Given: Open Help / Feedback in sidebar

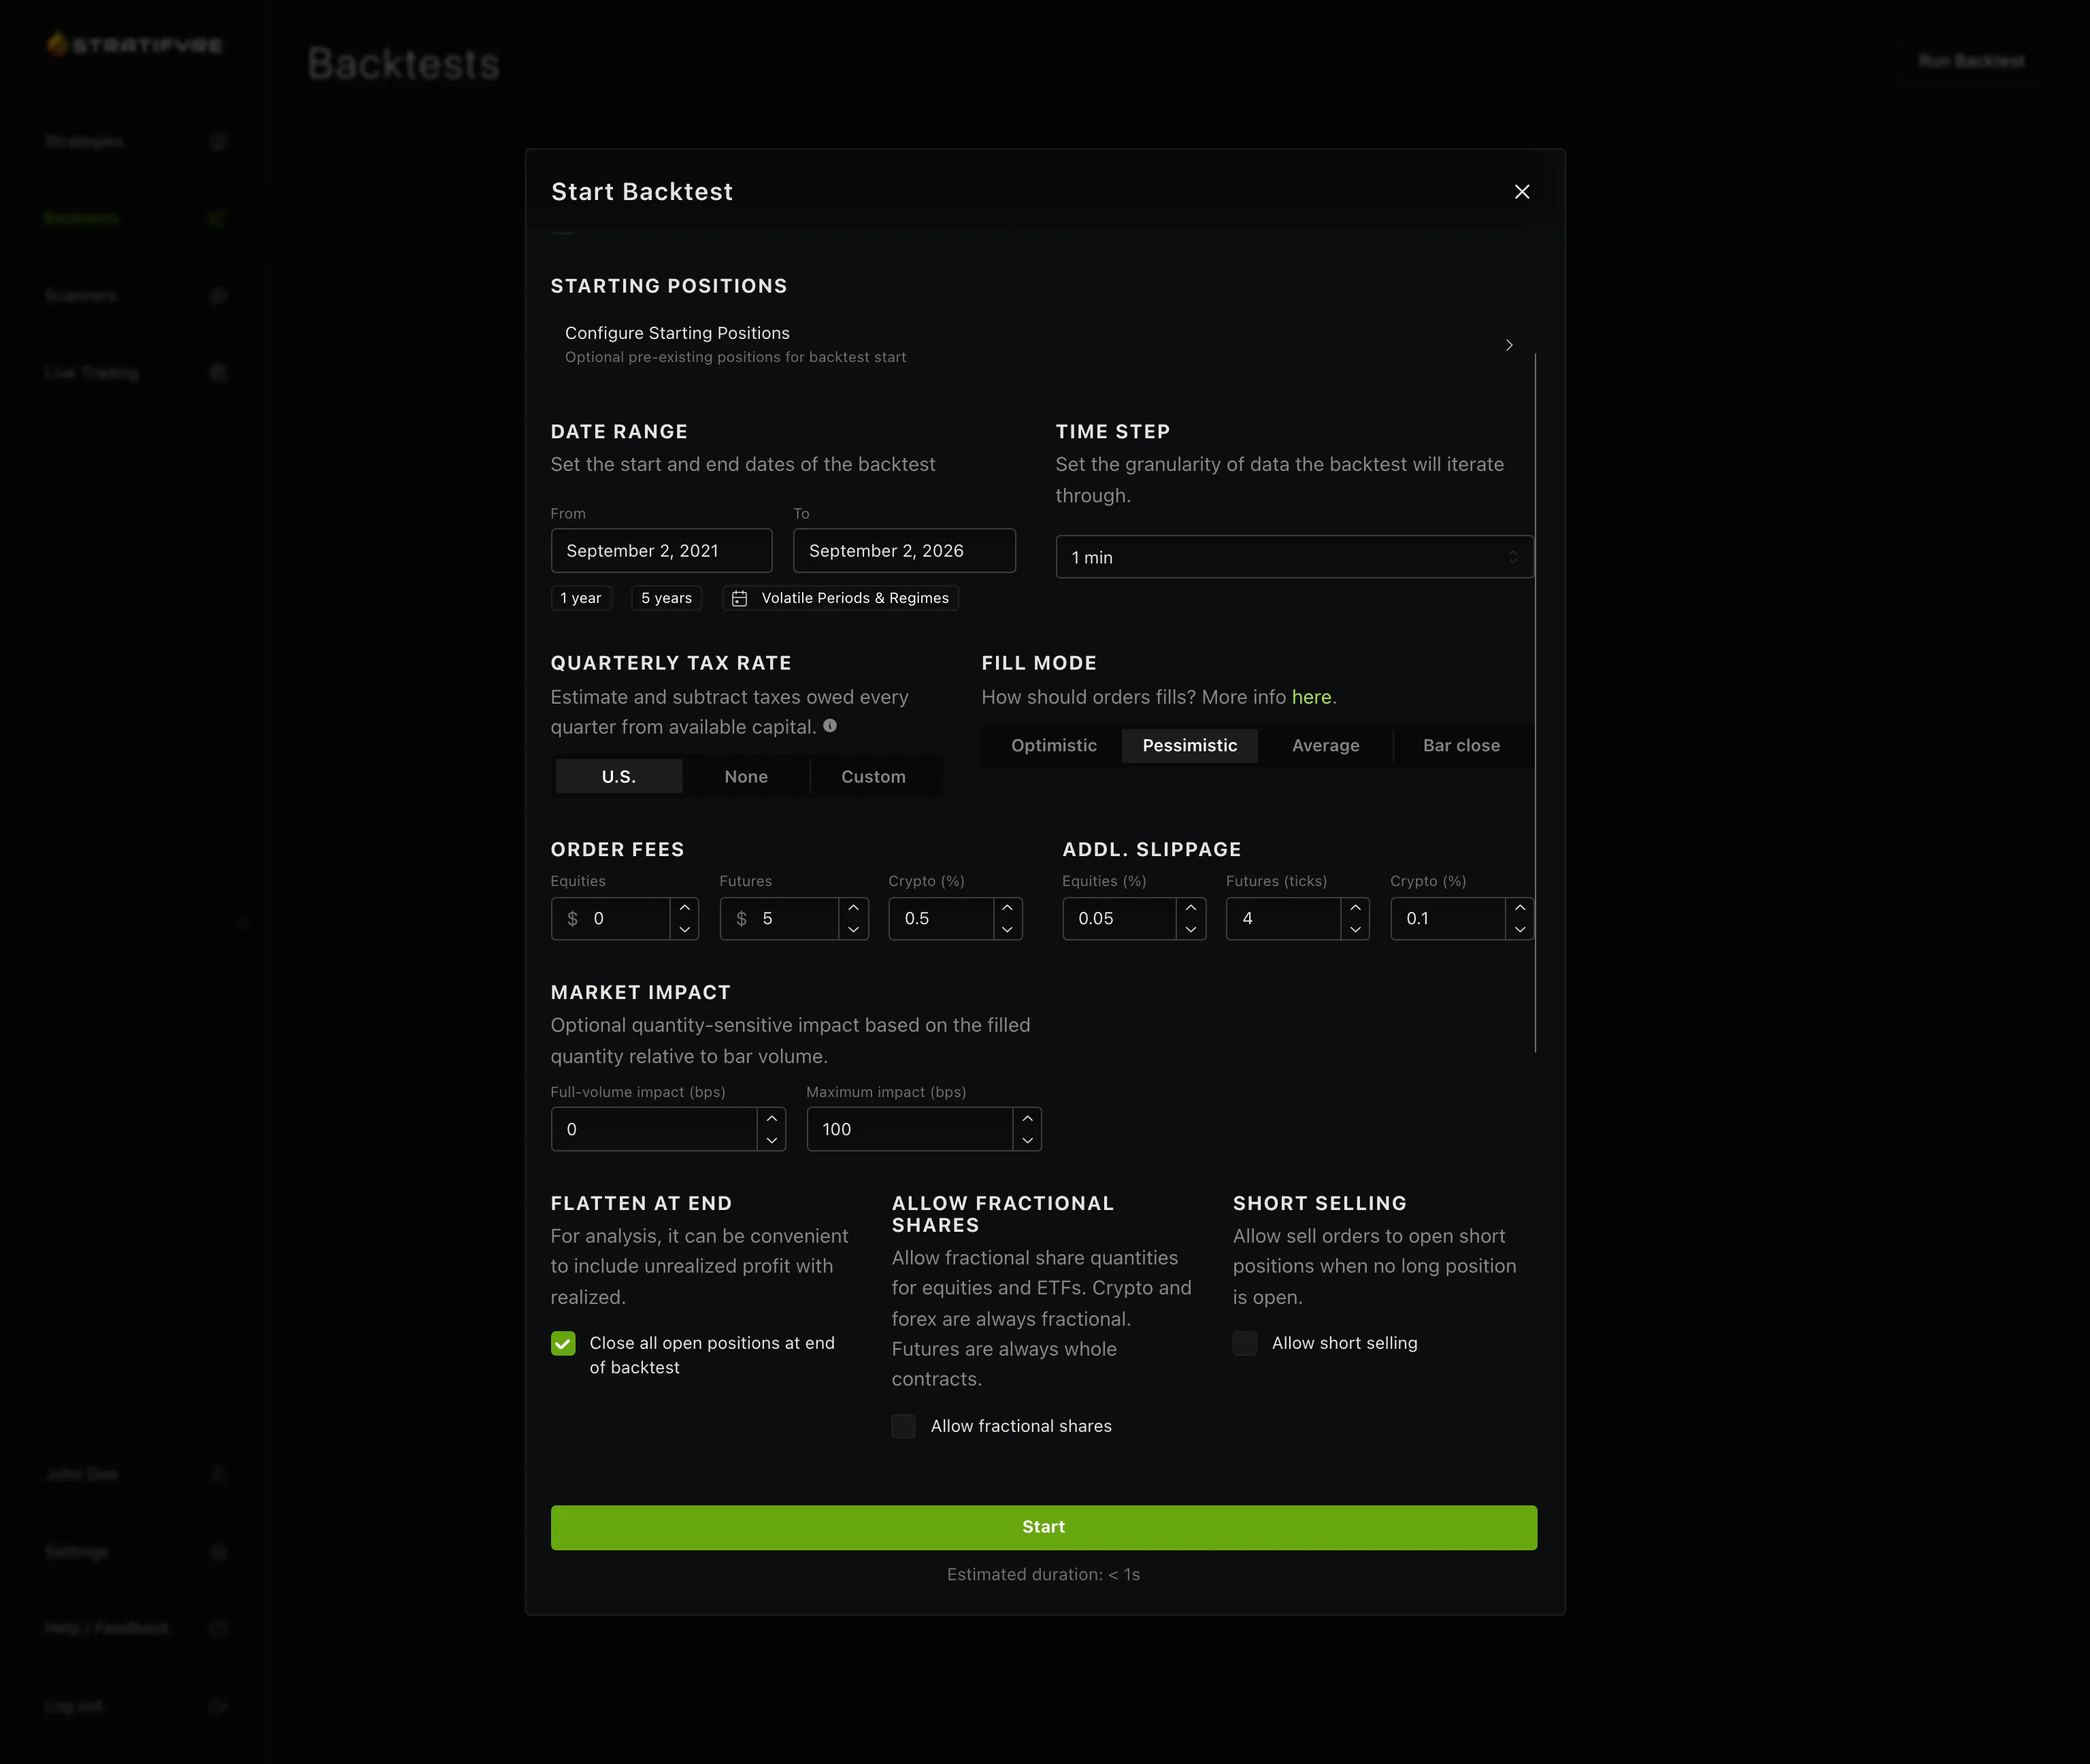Looking at the screenshot, I should [x=136, y=1628].
